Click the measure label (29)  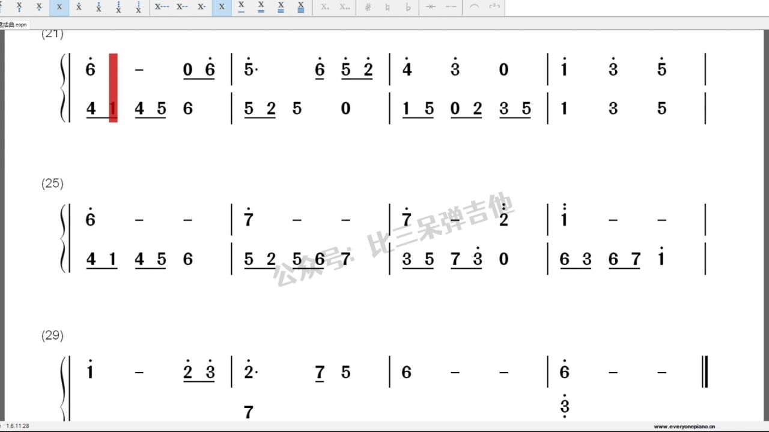52,335
